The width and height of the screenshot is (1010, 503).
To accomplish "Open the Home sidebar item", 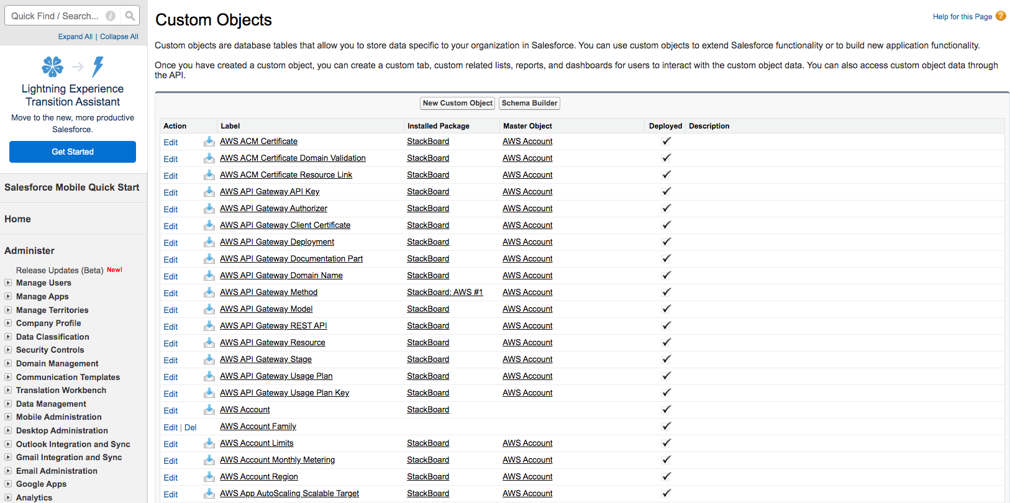I will [17, 219].
